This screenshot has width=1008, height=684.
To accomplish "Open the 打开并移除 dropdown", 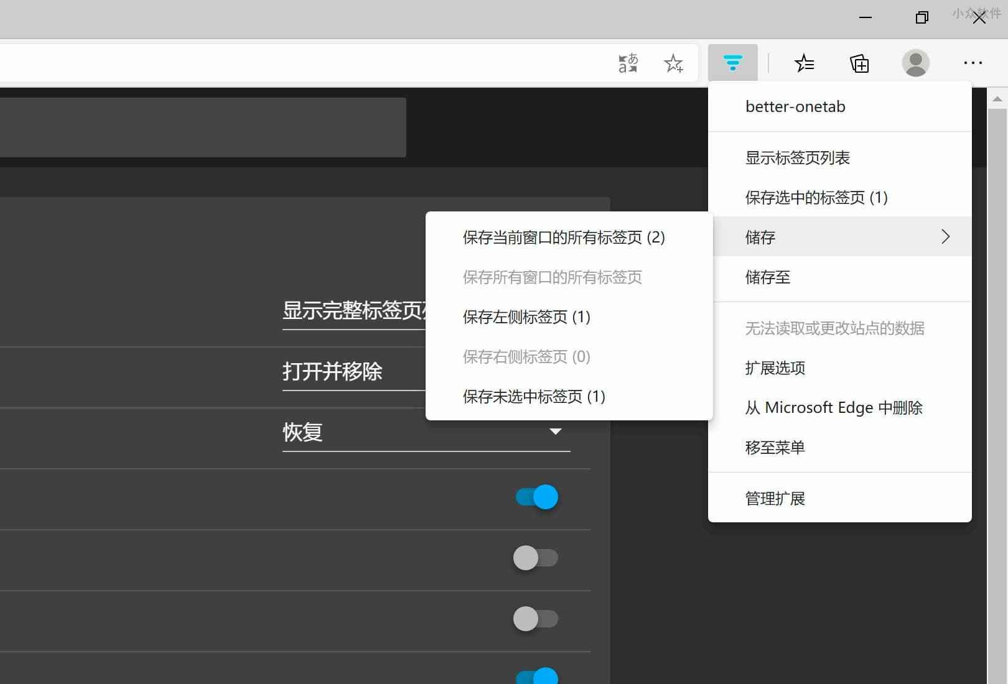I will point(353,372).
